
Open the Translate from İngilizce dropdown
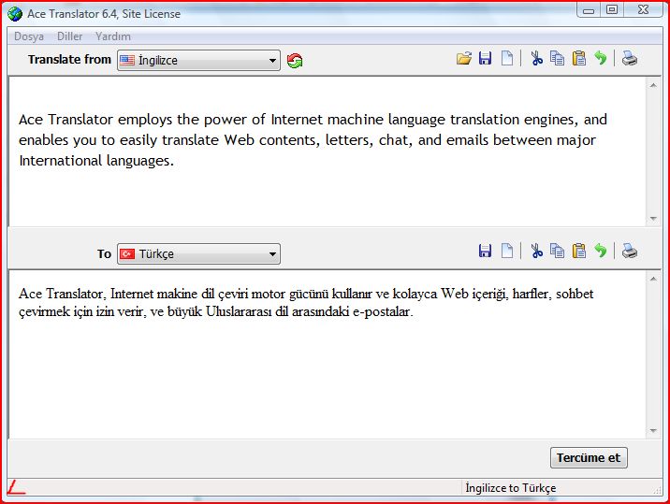(198, 61)
